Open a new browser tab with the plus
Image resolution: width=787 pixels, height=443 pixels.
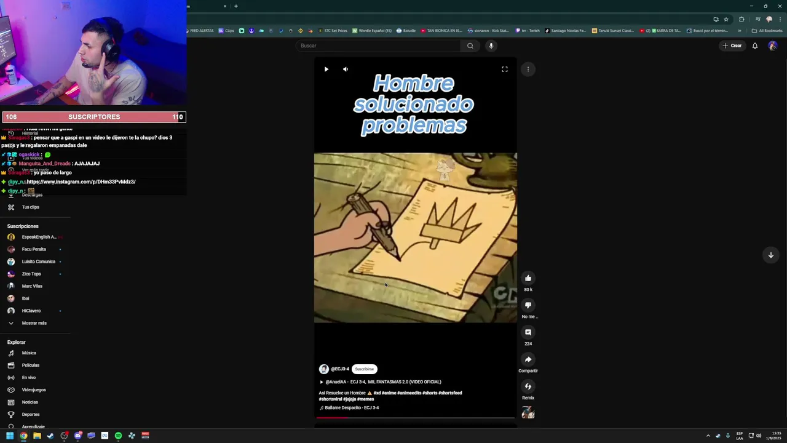coord(235,6)
